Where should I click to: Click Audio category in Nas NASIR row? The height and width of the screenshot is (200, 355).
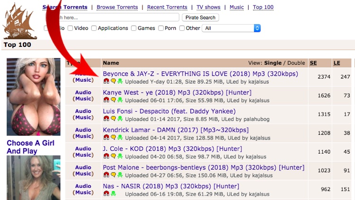pos(83,186)
